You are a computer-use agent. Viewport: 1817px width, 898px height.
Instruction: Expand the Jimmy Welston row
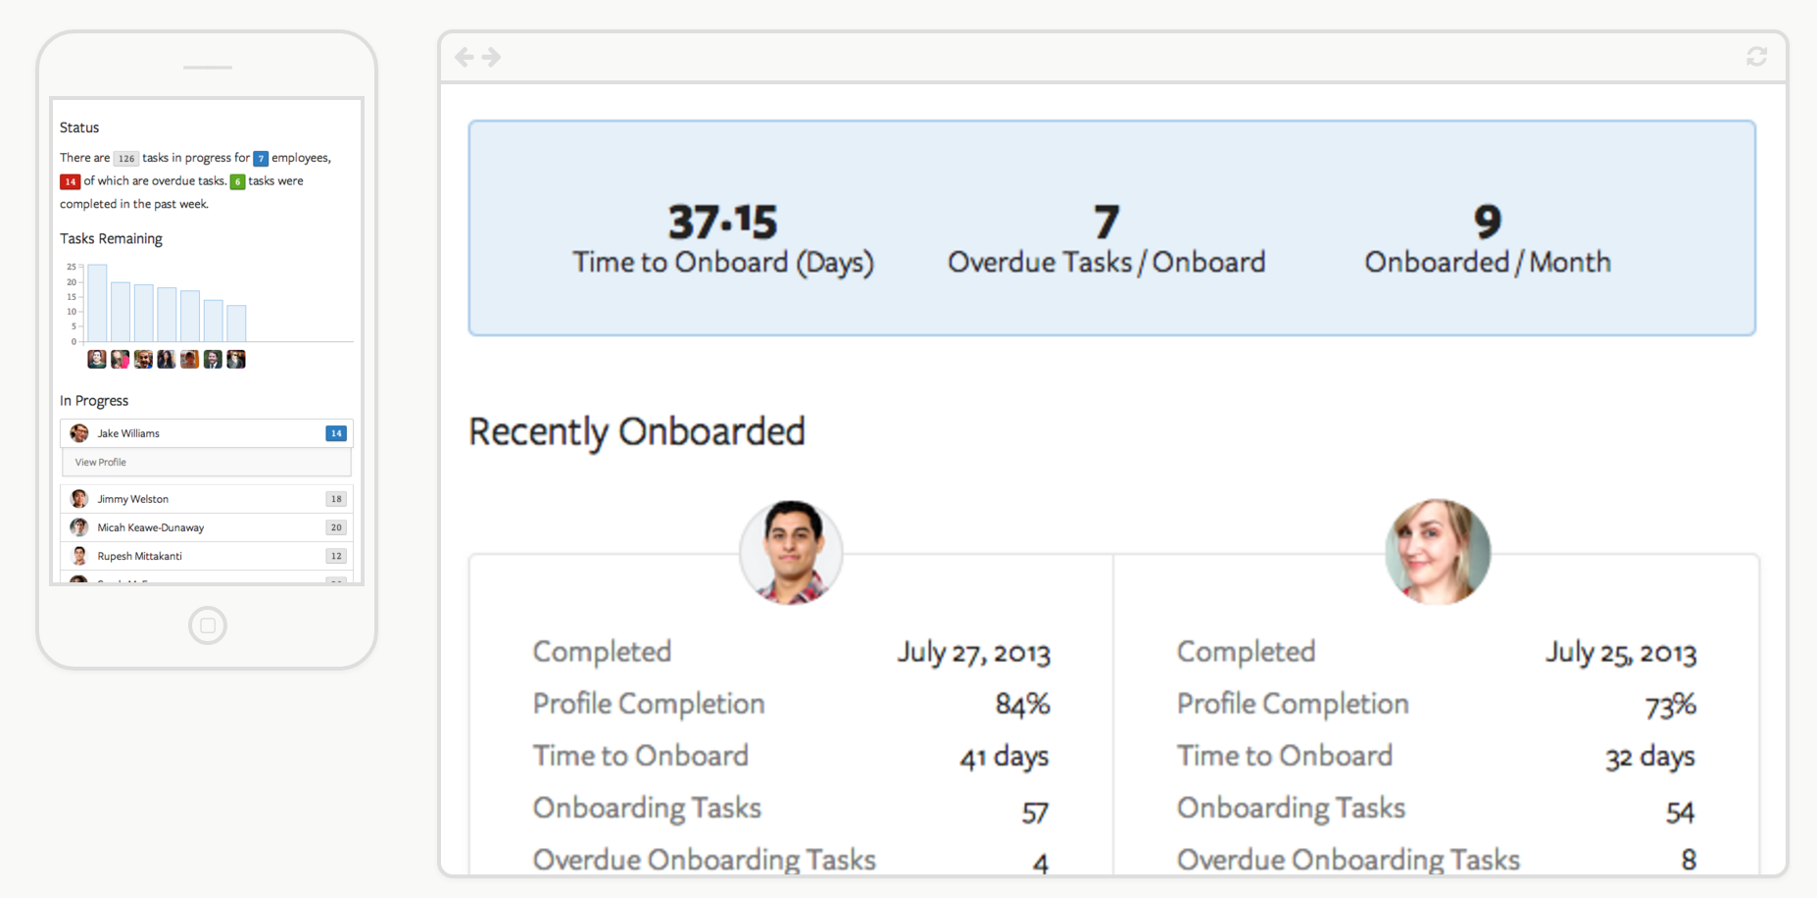[x=206, y=499]
